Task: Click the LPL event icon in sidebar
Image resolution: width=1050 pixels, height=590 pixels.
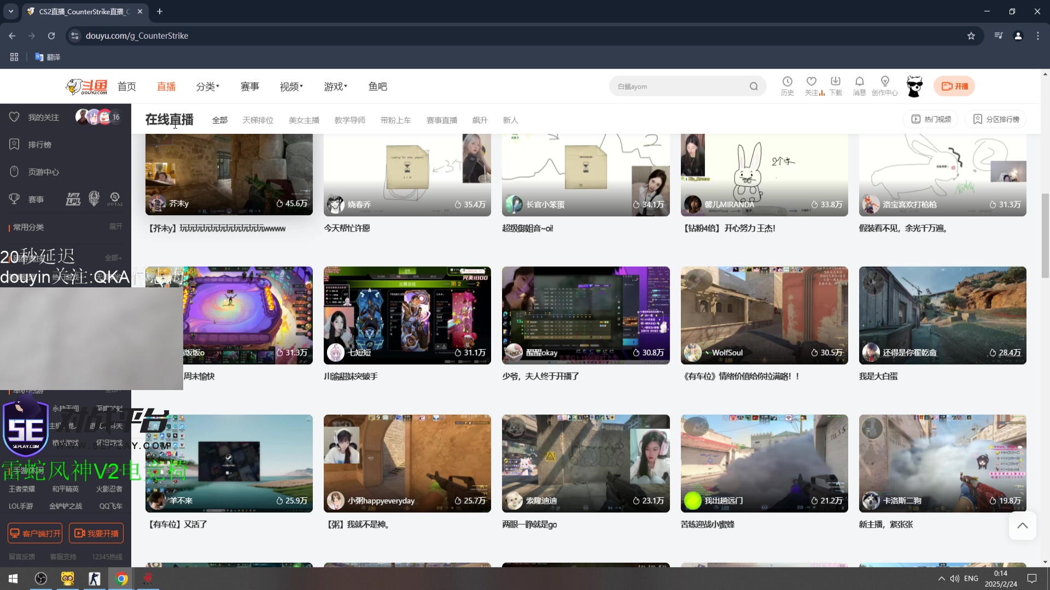Action: (73, 199)
